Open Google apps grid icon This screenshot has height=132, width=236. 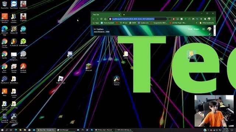point(204,29)
